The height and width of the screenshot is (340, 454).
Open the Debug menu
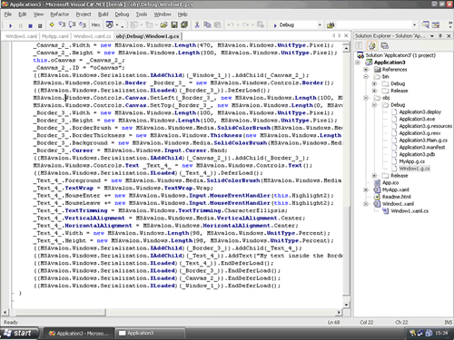[122, 15]
